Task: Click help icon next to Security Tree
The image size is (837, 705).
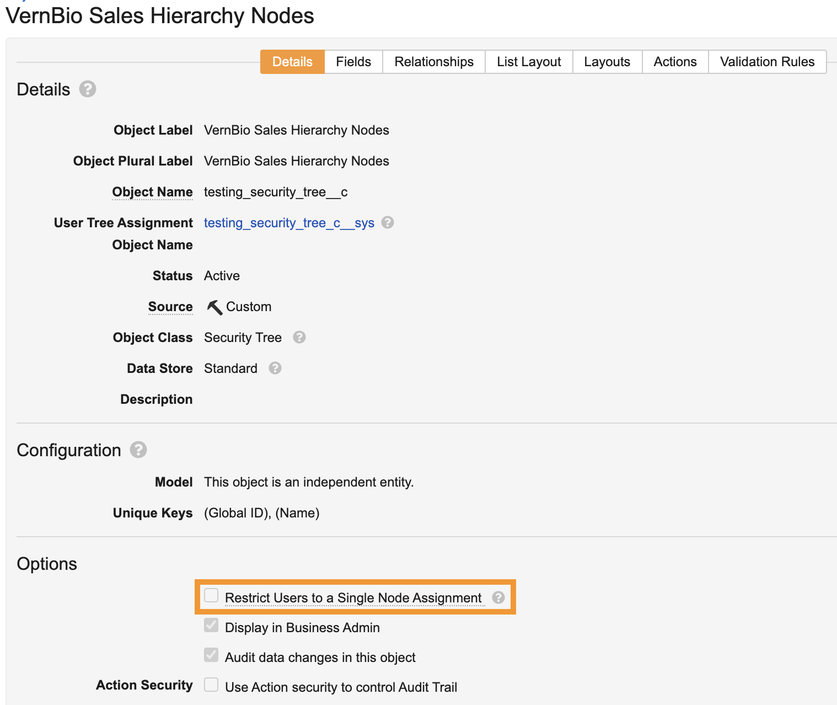Action: 299,337
